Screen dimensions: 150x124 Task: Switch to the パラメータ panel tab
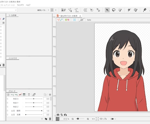[x=12, y=91]
